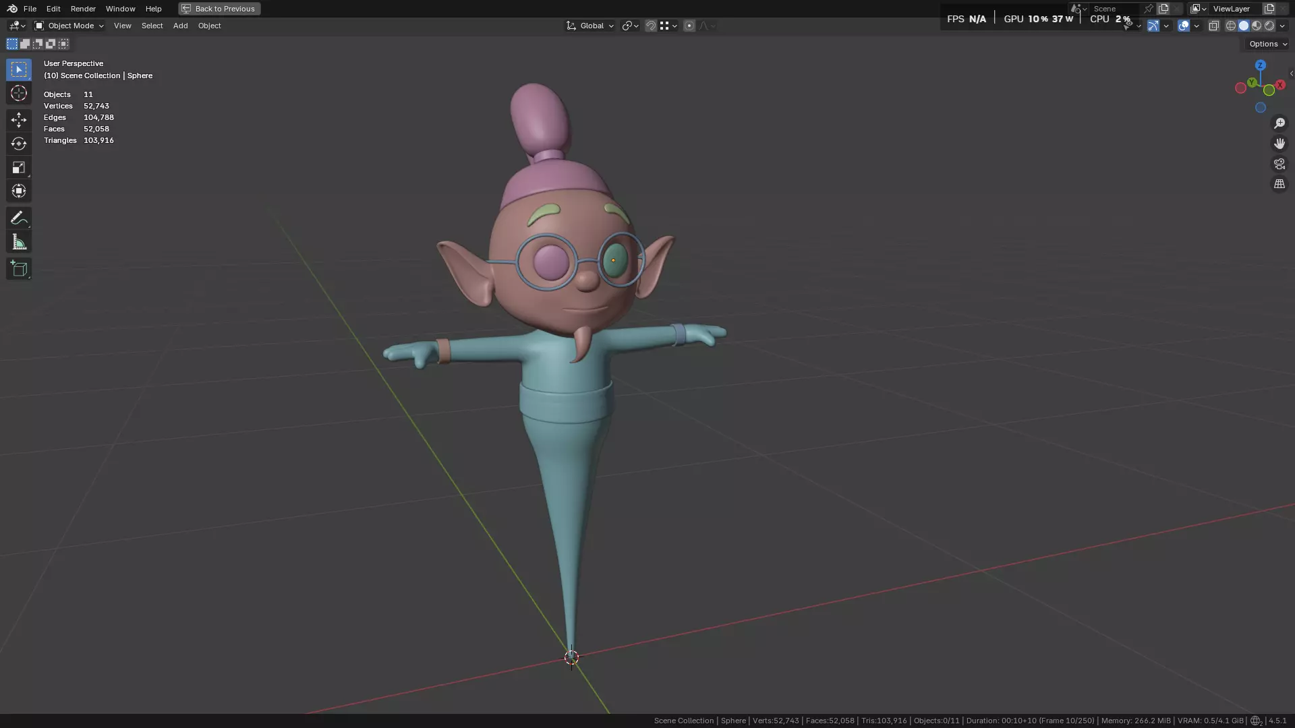1295x728 pixels.
Task: Set selection mode to Intersect
Action: click(x=63, y=44)
